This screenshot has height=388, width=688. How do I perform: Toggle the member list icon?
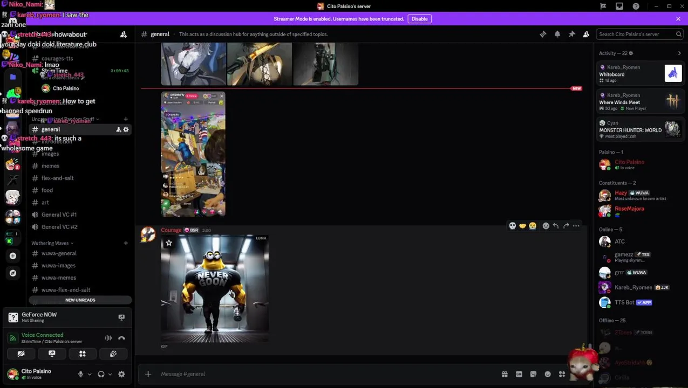coord(586,34)
